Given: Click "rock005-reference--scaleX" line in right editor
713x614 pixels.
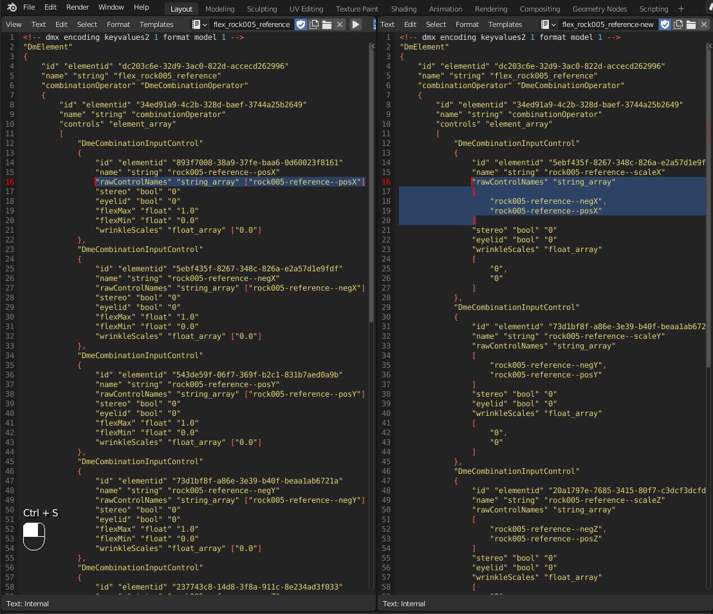Looking at the screenshot, I should click(x=568, y=172).
